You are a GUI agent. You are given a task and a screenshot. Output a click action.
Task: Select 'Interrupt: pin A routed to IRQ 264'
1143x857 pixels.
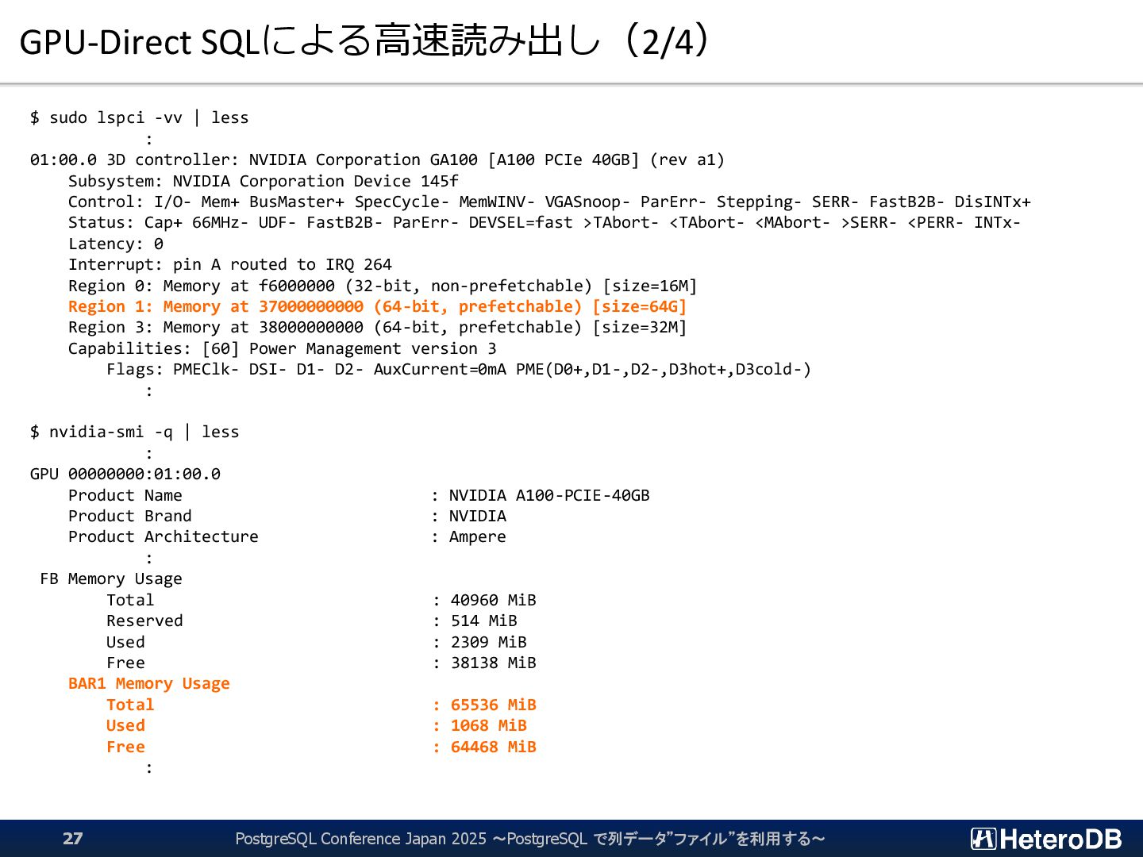(x=230, y=264)
